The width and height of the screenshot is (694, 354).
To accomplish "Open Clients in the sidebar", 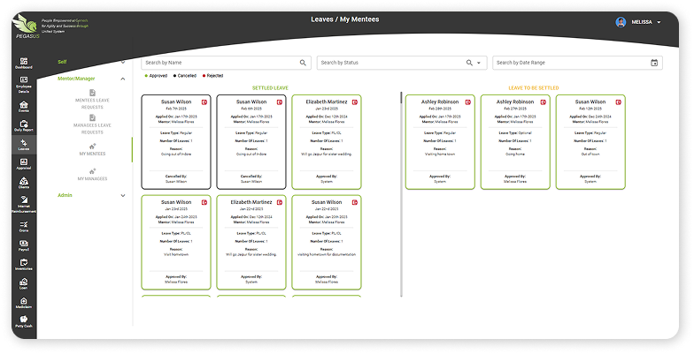I will point(24,183).
